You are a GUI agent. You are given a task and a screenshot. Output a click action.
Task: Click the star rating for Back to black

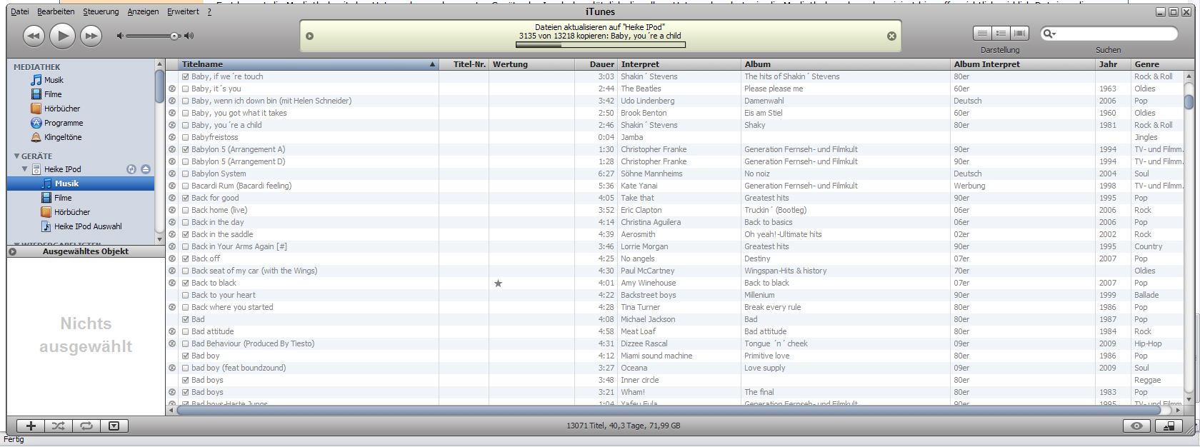(498, 283)
